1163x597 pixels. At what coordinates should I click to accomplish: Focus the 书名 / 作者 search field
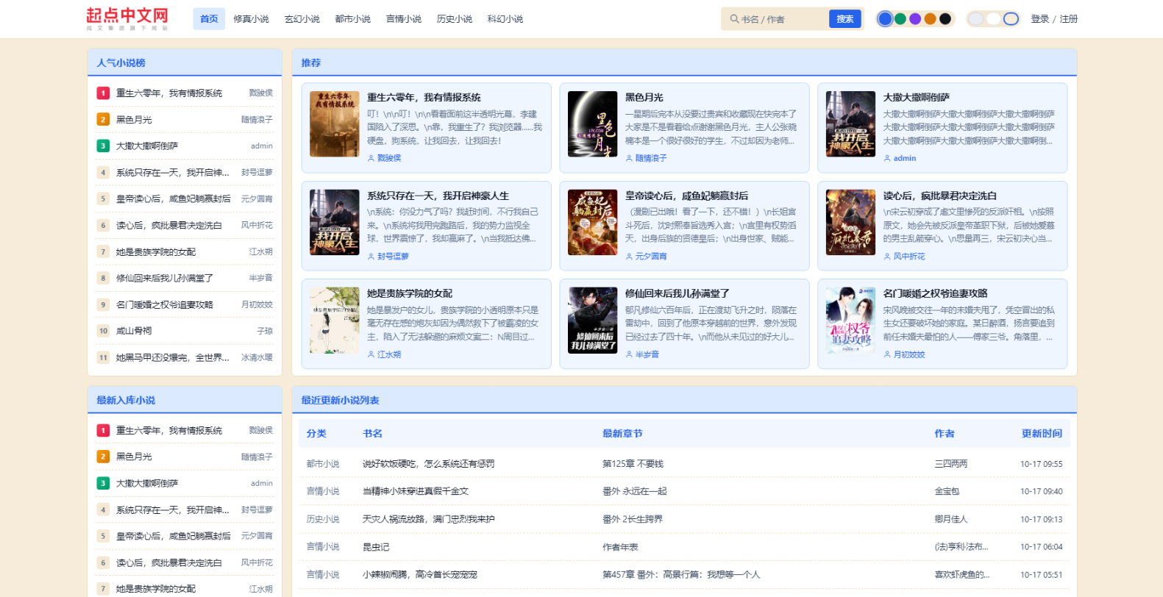[781, 19]
